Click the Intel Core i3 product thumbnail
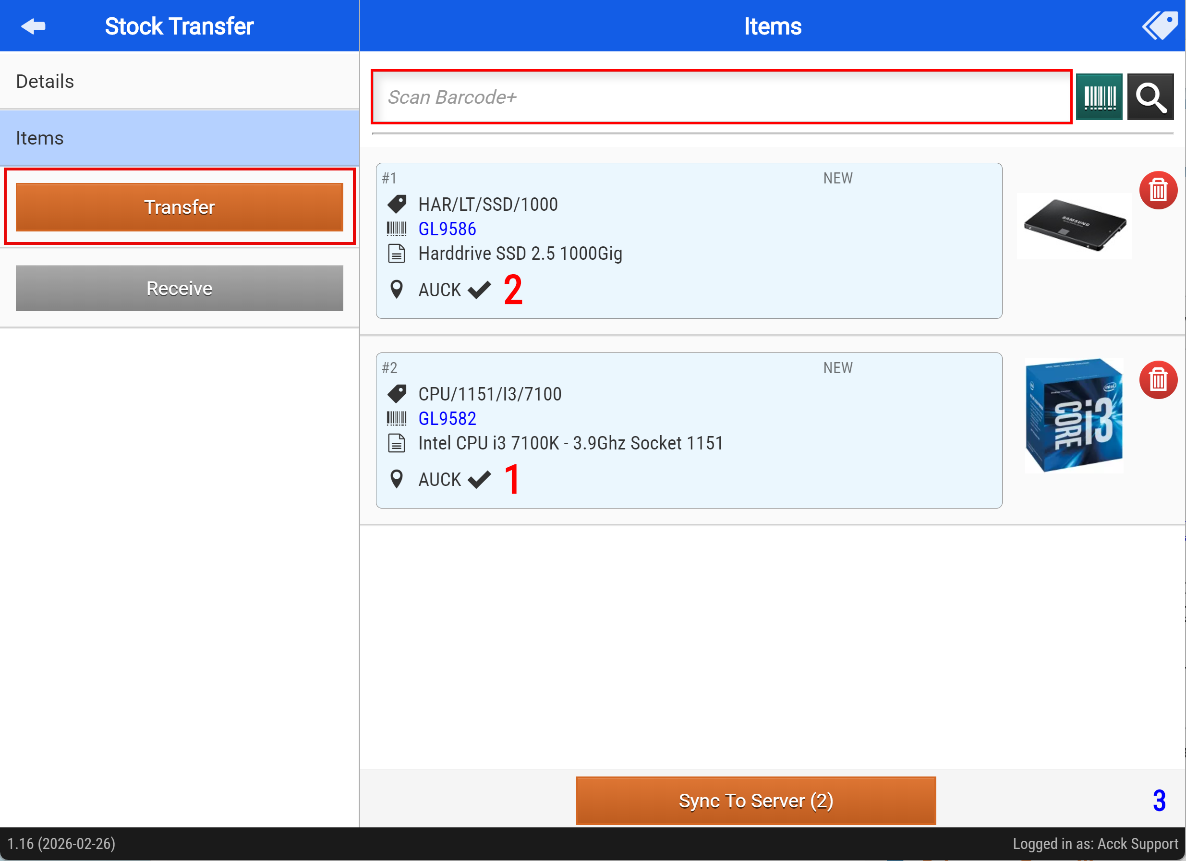Viewport: 1186px width, 861px height. click(1074, 416)
